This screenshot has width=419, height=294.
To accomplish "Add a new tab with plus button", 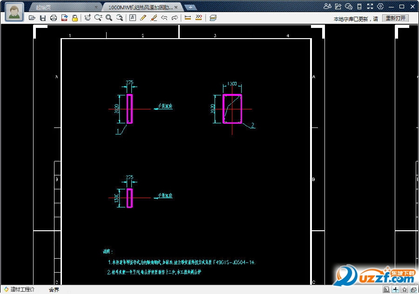I will pyautogui.click(x=190, y=7).
